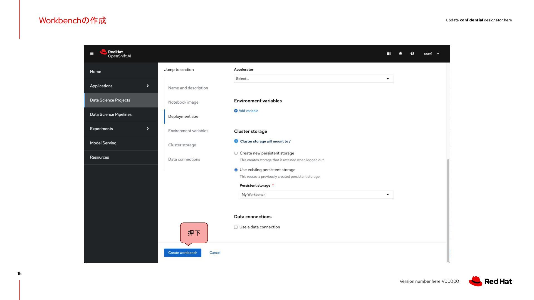Go to Home in sidebar
Image resolution: width=534 pixels, height=300 pixels.
click(x=121, y=72)
